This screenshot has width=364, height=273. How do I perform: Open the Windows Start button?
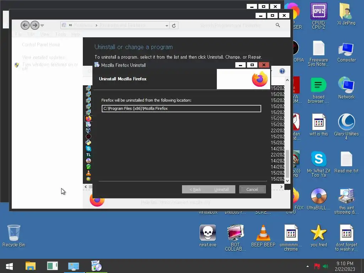[x=9, y=266]
